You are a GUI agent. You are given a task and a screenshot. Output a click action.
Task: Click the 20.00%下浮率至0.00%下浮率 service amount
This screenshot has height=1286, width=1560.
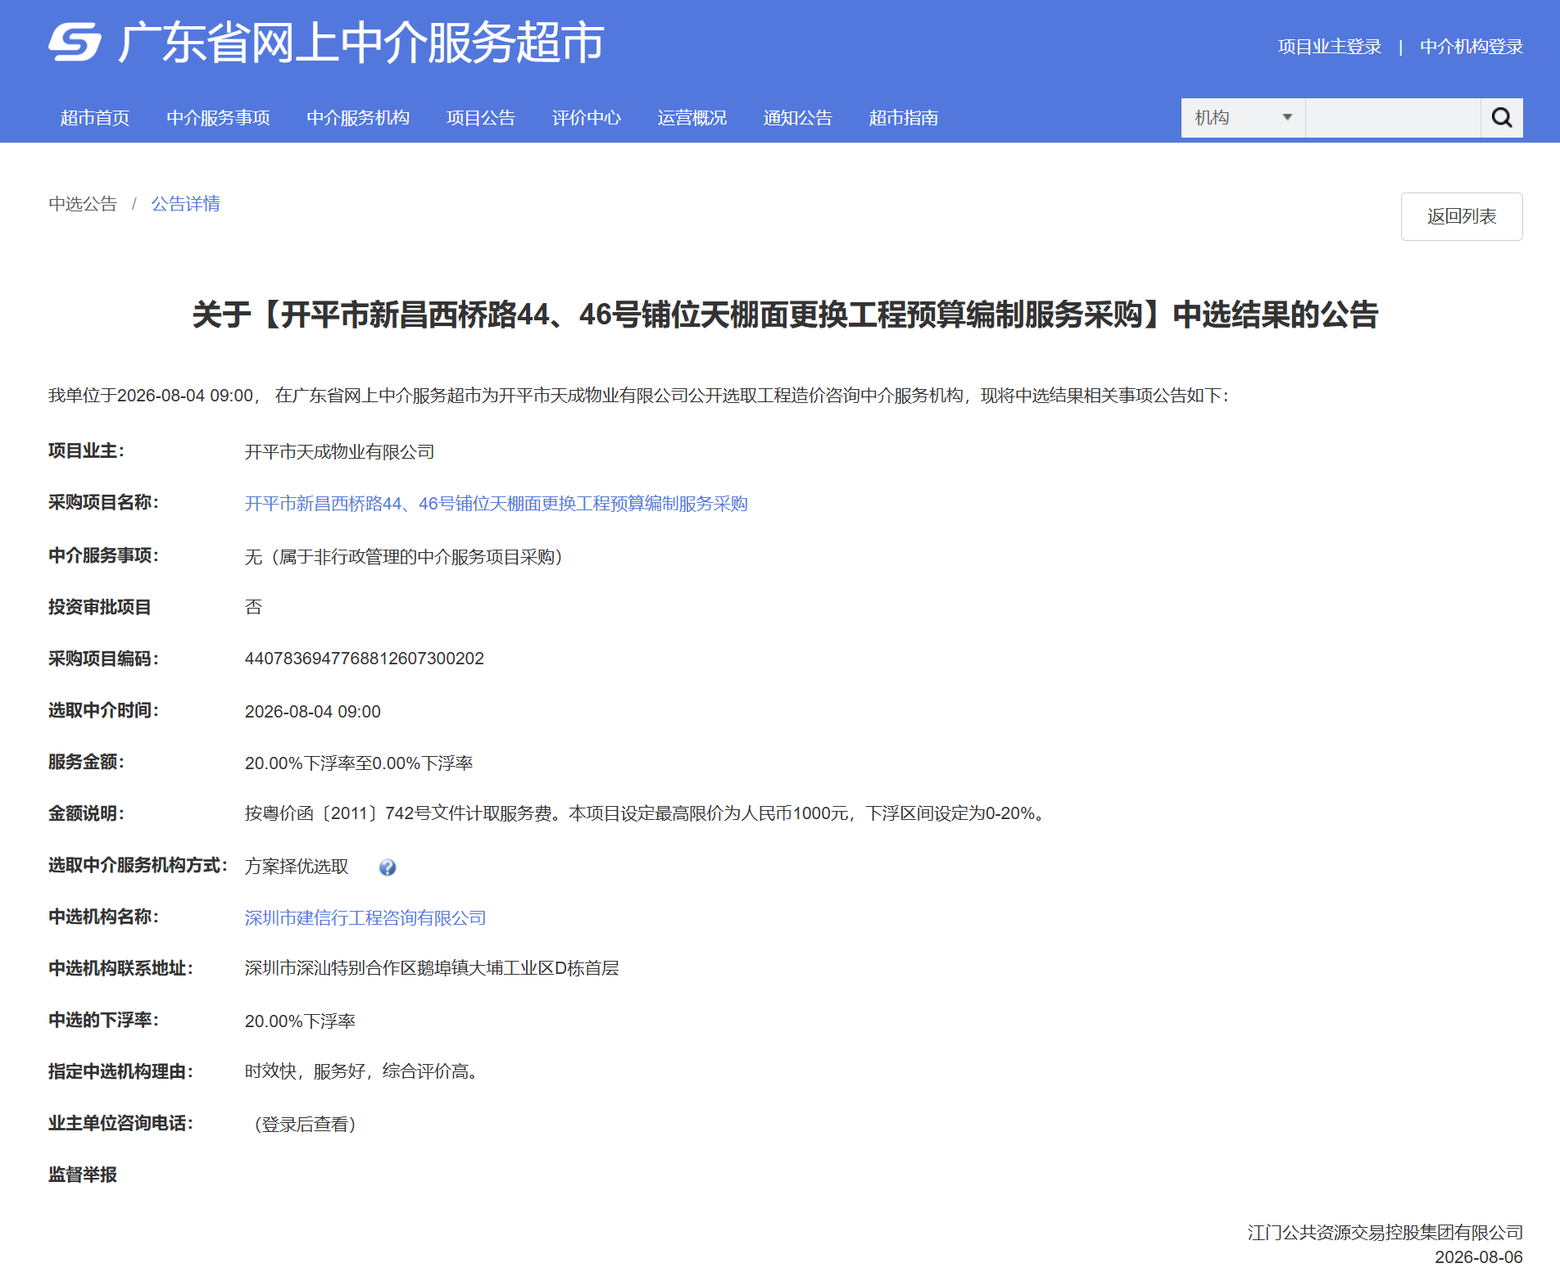[x=359, y=763]
